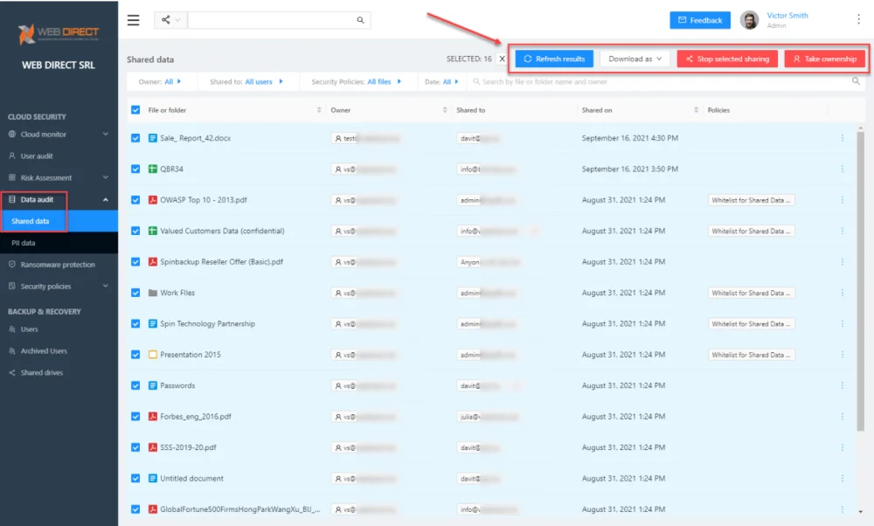Toggle the select-all header checkbox
The image size is (874, 526).
[135, 110]
